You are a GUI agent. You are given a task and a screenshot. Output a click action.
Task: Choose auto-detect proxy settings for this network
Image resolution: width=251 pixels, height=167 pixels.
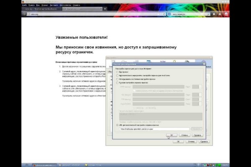(x=117, y=76)
